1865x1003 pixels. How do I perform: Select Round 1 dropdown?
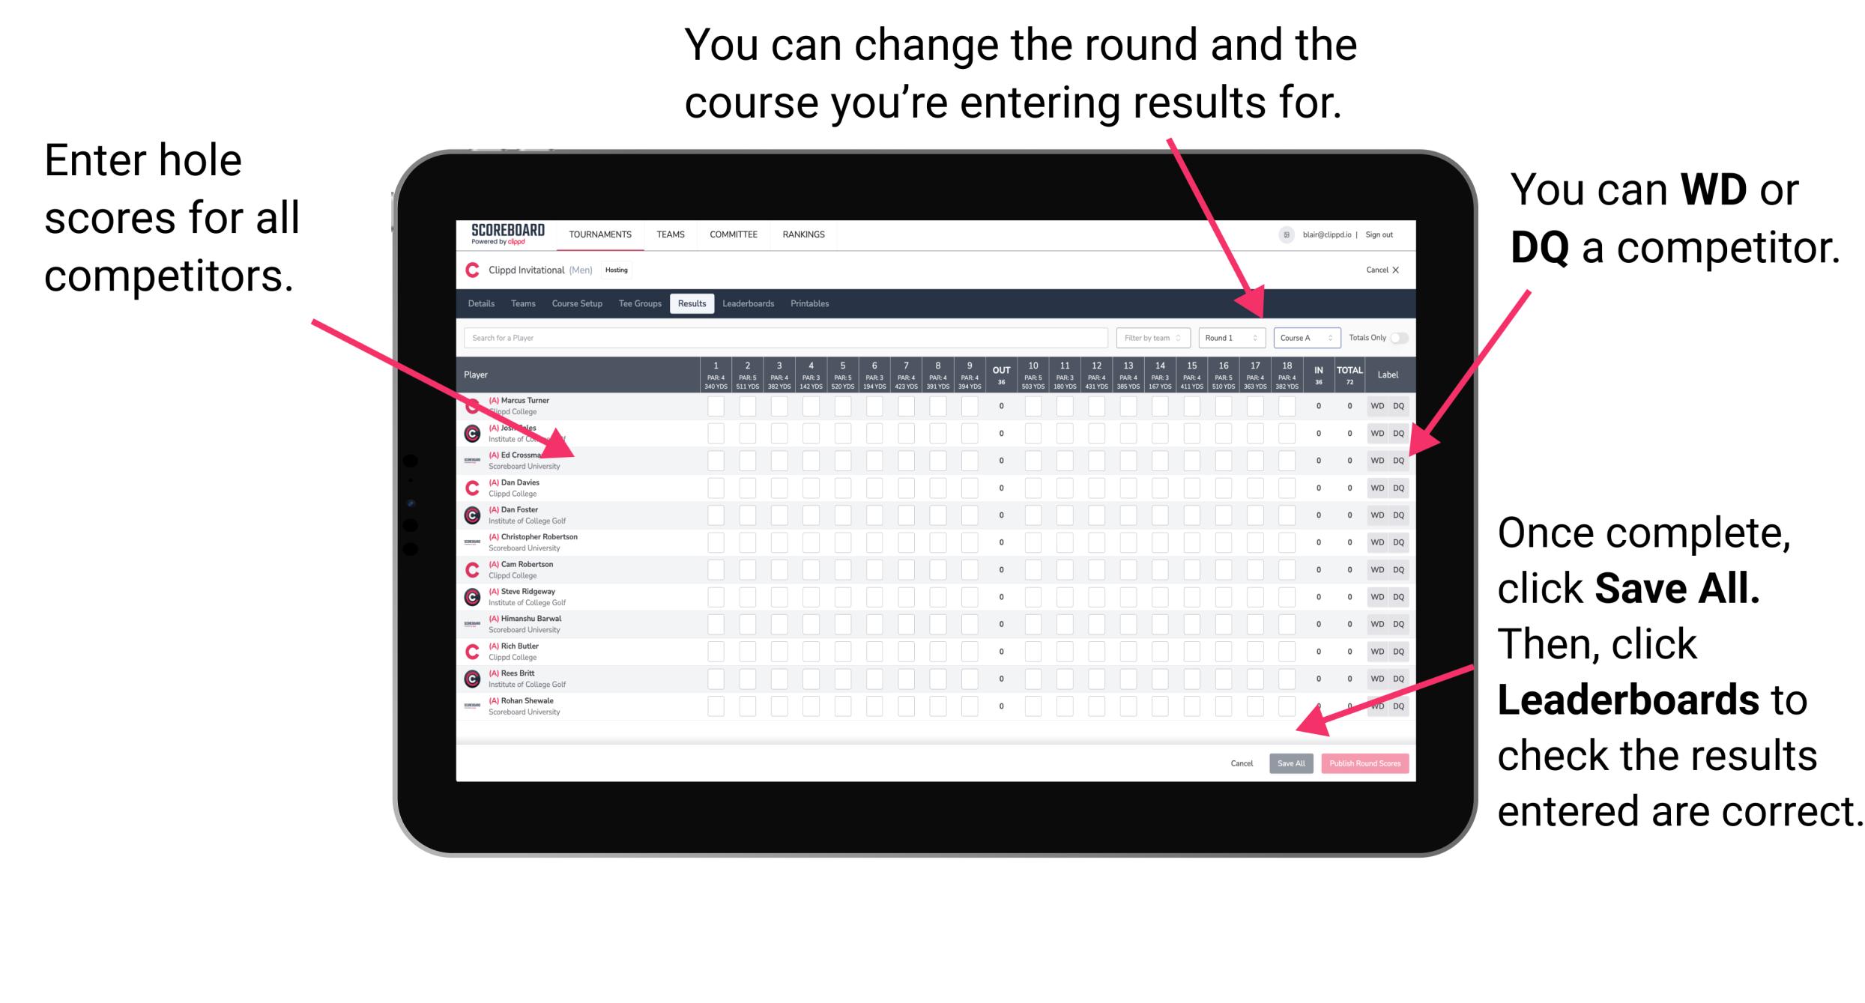[x=1223, y=337]
